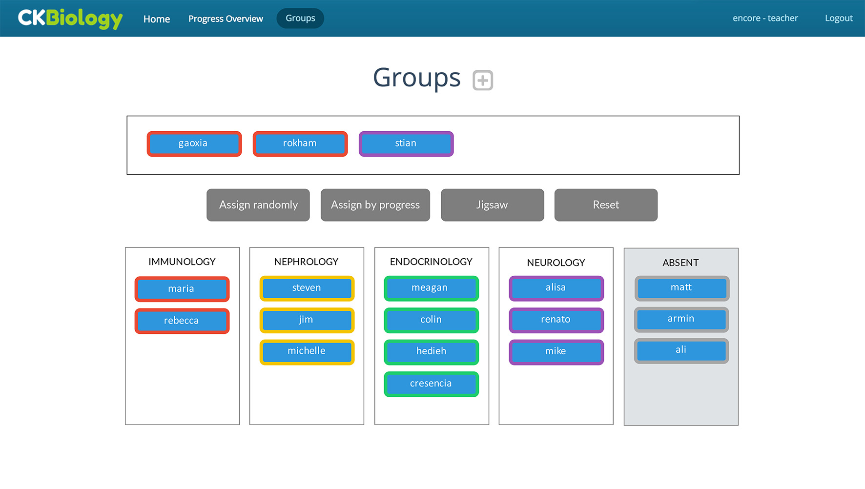Select unassigned student gaoxia
Image resolution: width=865 pixels, height=489 pixels.
pyautogui.click(x=194, y=143)
